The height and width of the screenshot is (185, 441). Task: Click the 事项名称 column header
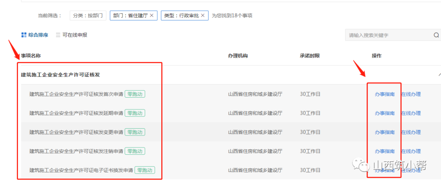pos(31,56)
